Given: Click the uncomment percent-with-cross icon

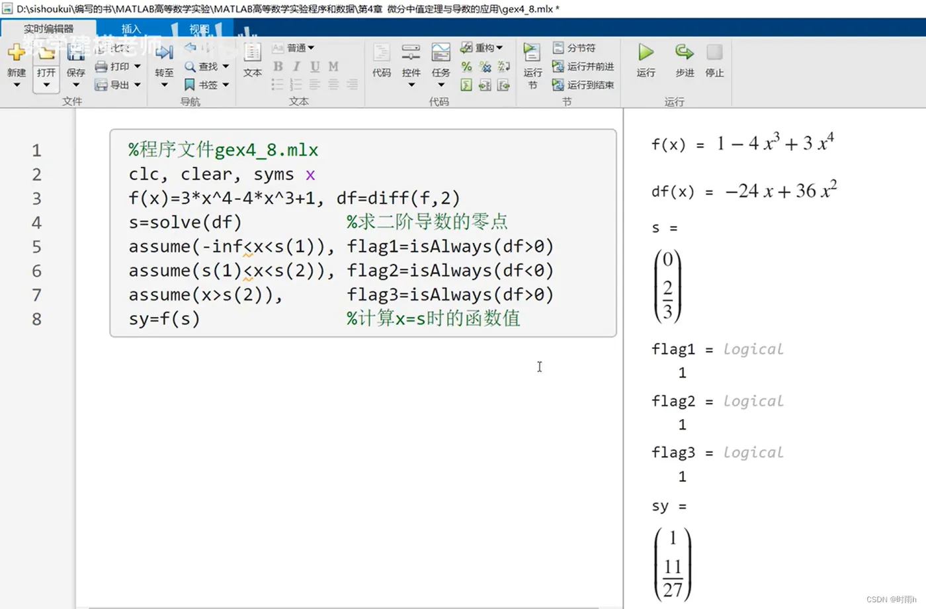Looking at the screenshot, I should (485, 66).
